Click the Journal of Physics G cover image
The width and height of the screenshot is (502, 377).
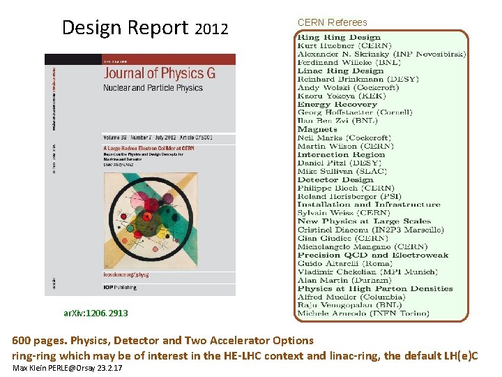pos(140,175)
